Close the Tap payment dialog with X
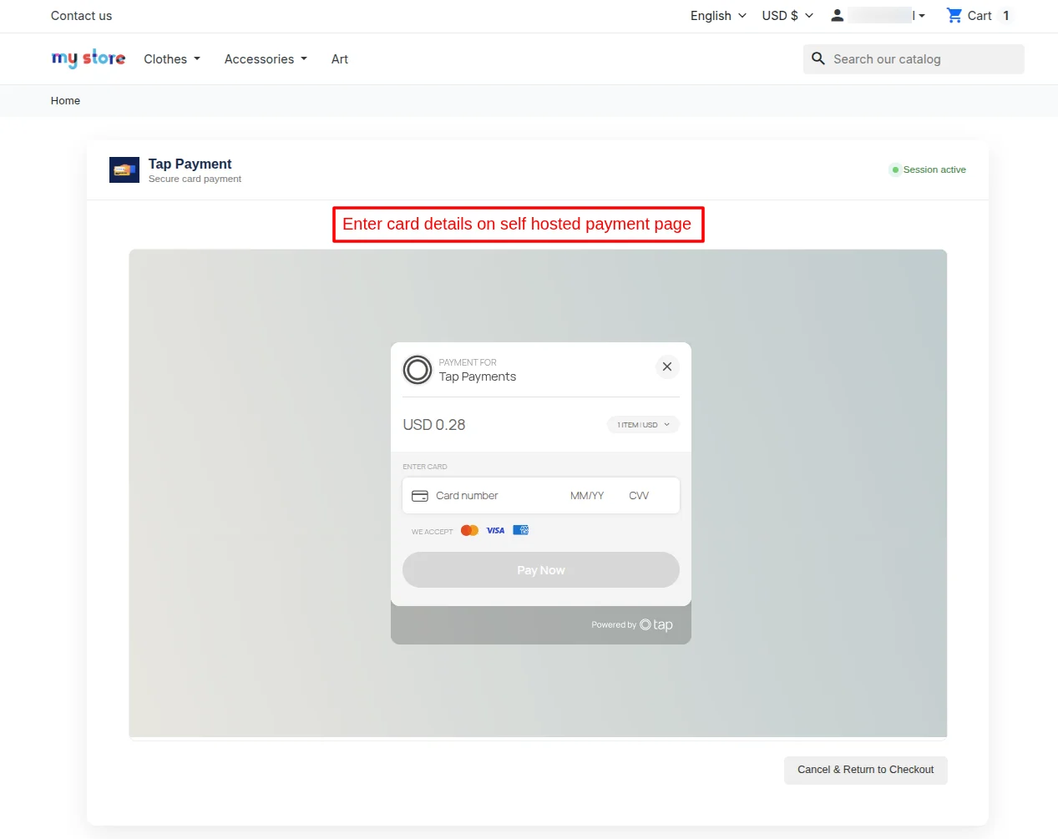Image resolution: width=1058 pixels, height=839 pixels. click(x=667, y=366)
